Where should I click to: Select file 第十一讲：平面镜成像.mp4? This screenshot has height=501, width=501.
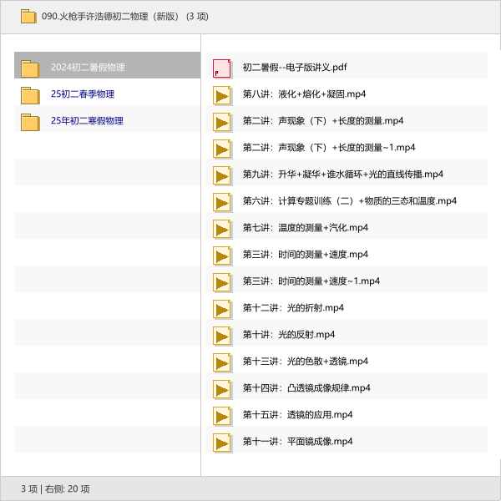click(297, 442)
